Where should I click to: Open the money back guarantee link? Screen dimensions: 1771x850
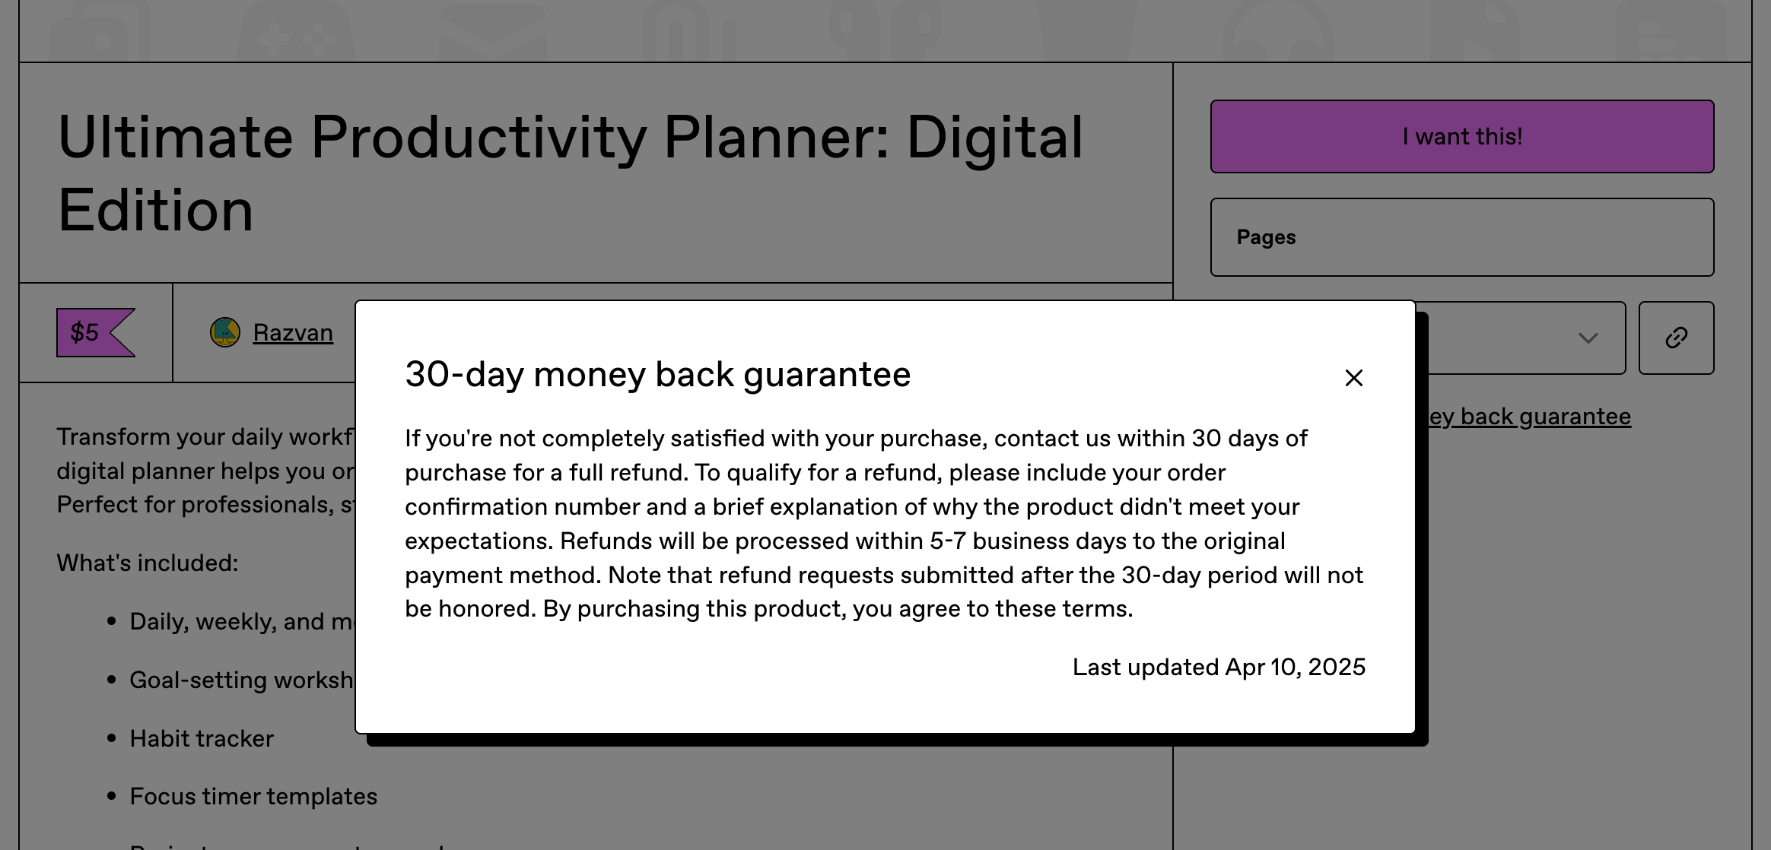tap(1529, 417)
